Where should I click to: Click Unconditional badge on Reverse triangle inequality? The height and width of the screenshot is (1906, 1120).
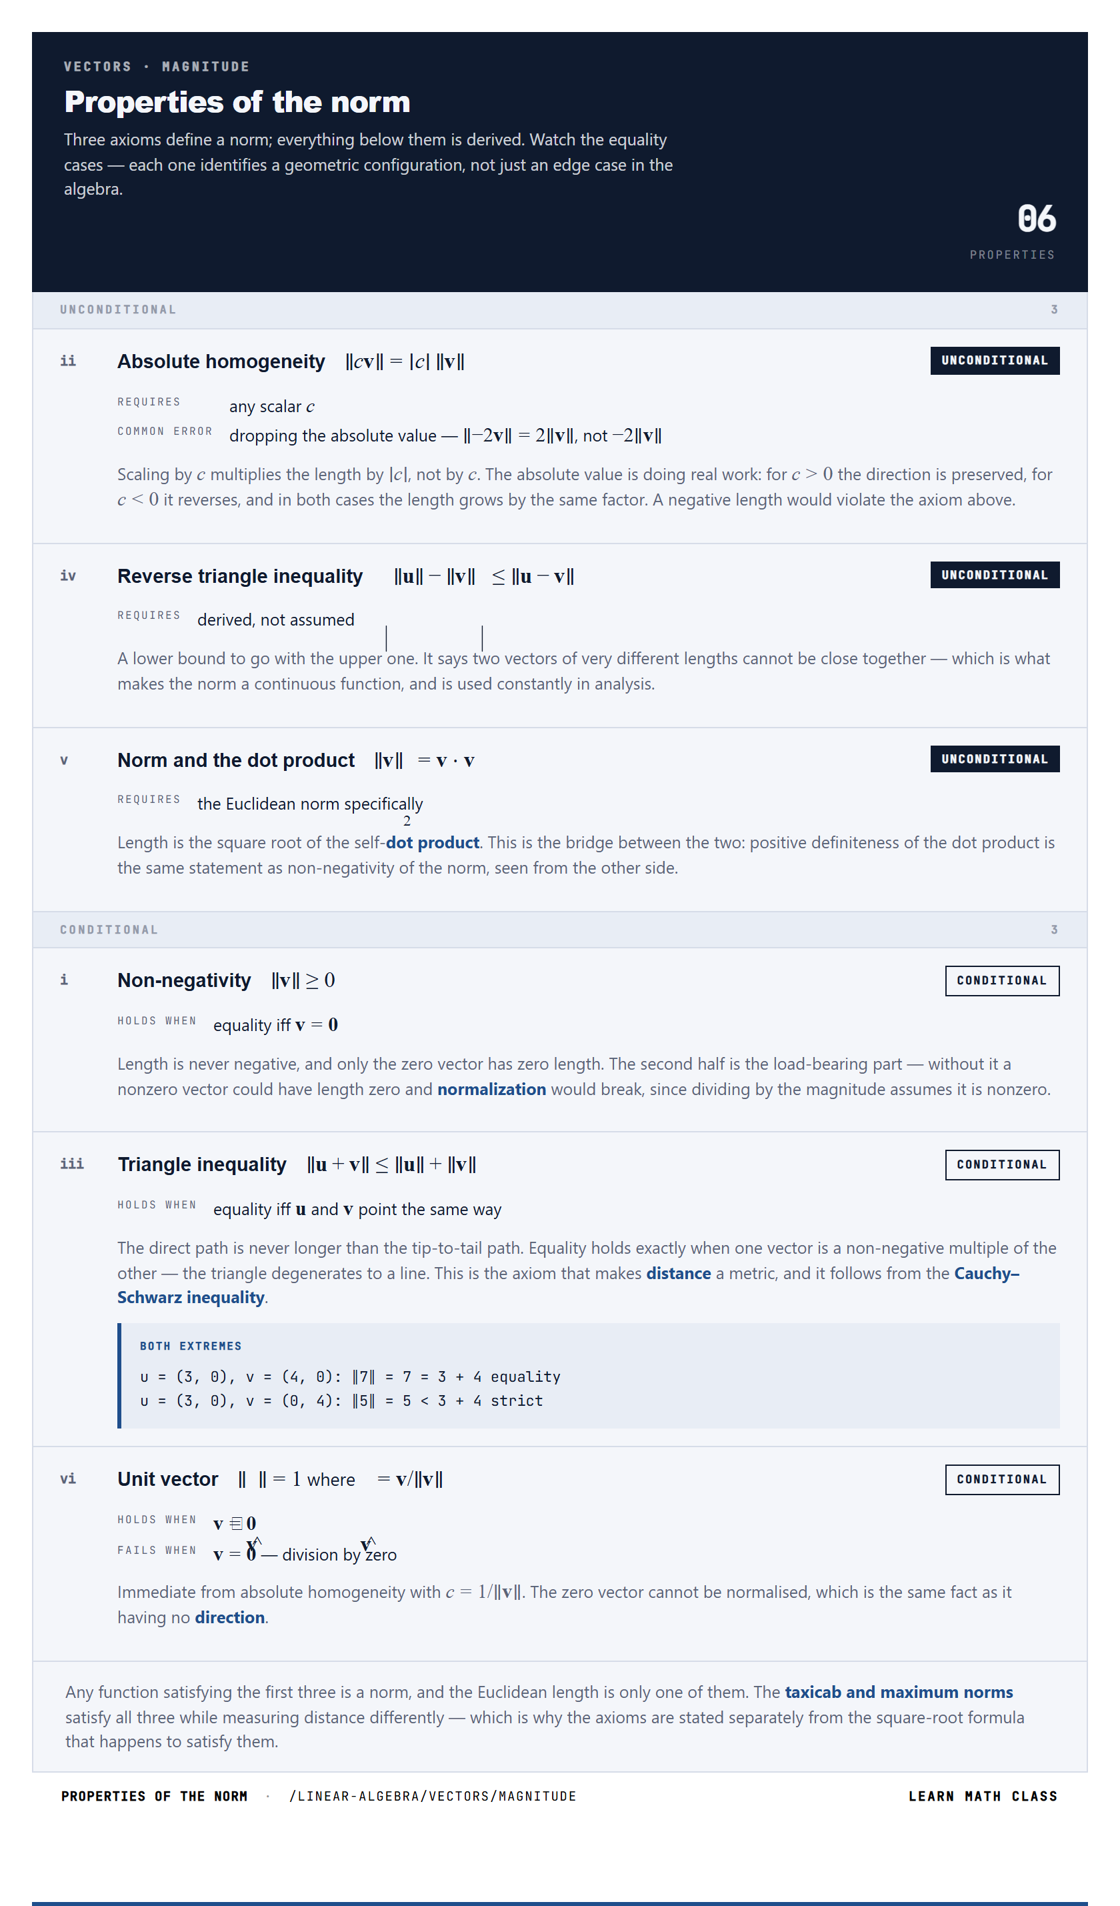pyautogui.click(x=995, y=575)
